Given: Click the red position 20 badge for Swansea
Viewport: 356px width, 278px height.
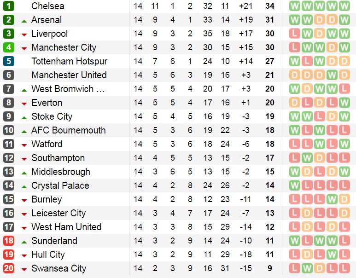Looking at the screenshot, I should (9, 268).
